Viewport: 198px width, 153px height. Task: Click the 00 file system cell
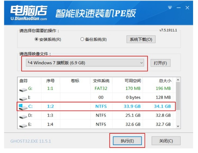[101, 97]
